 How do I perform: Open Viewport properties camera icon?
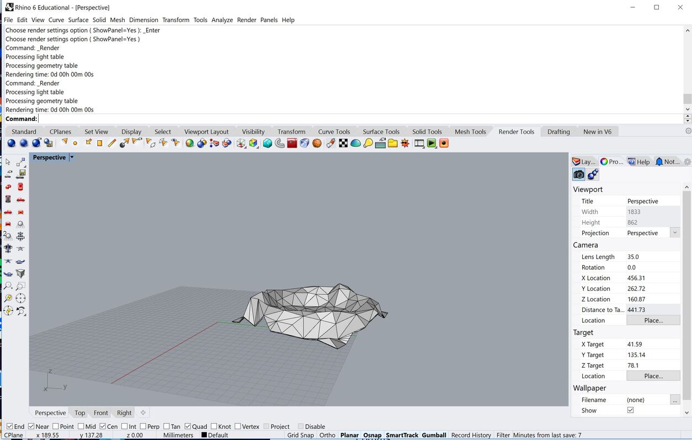(x=578, y=174)
